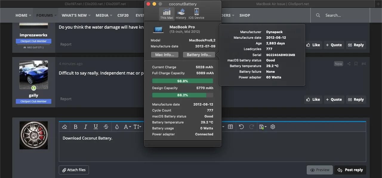The height and width of the screenshot is (178, 382).
Task: Click the MacBook Pro laptop icon
Action: pos(158,29)
